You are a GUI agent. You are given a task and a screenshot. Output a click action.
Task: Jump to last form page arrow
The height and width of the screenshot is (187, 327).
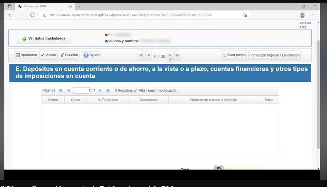(x=177, y=55)
